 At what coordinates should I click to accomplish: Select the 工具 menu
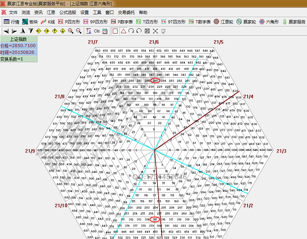coord(97,12)
